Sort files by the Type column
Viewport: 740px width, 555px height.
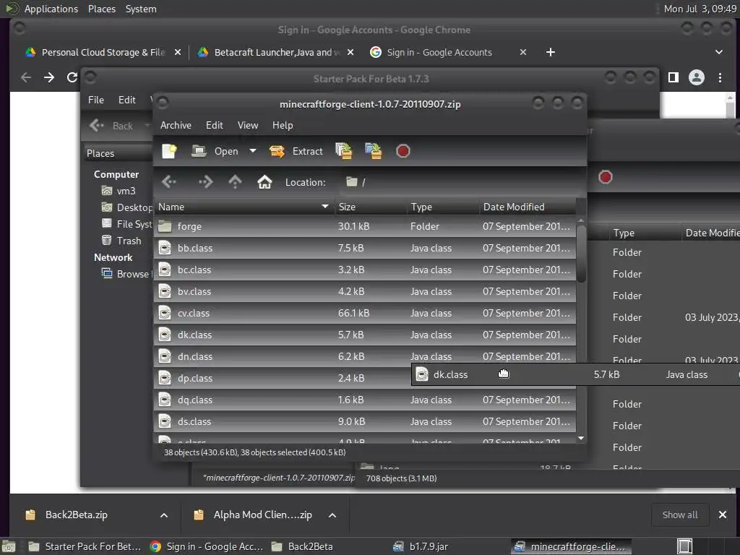(443, 207)
